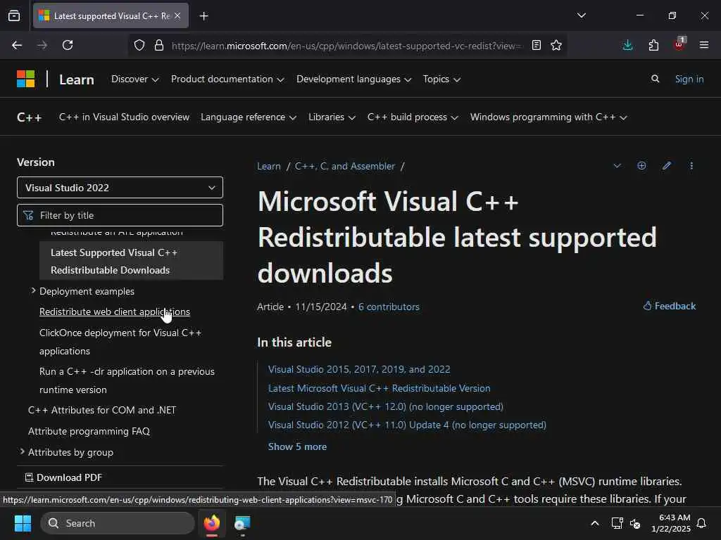Expand the Product documentation menu

coord(227,79)
